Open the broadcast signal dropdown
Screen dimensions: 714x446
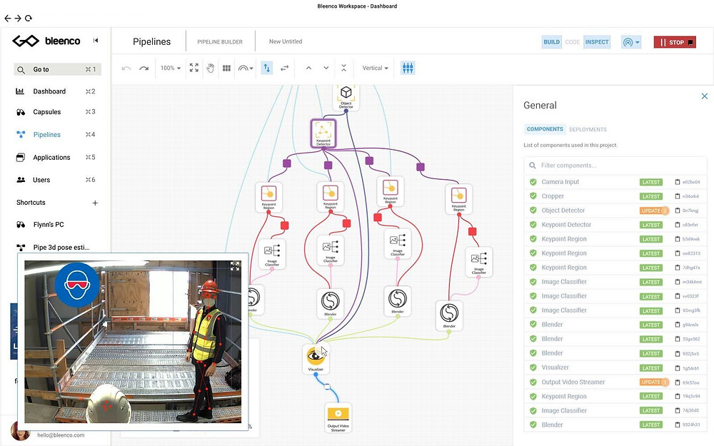click(631, 42)
